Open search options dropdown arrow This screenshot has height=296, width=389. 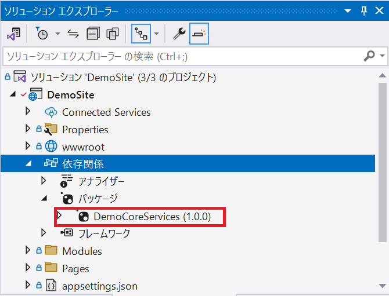click(382, 56)
